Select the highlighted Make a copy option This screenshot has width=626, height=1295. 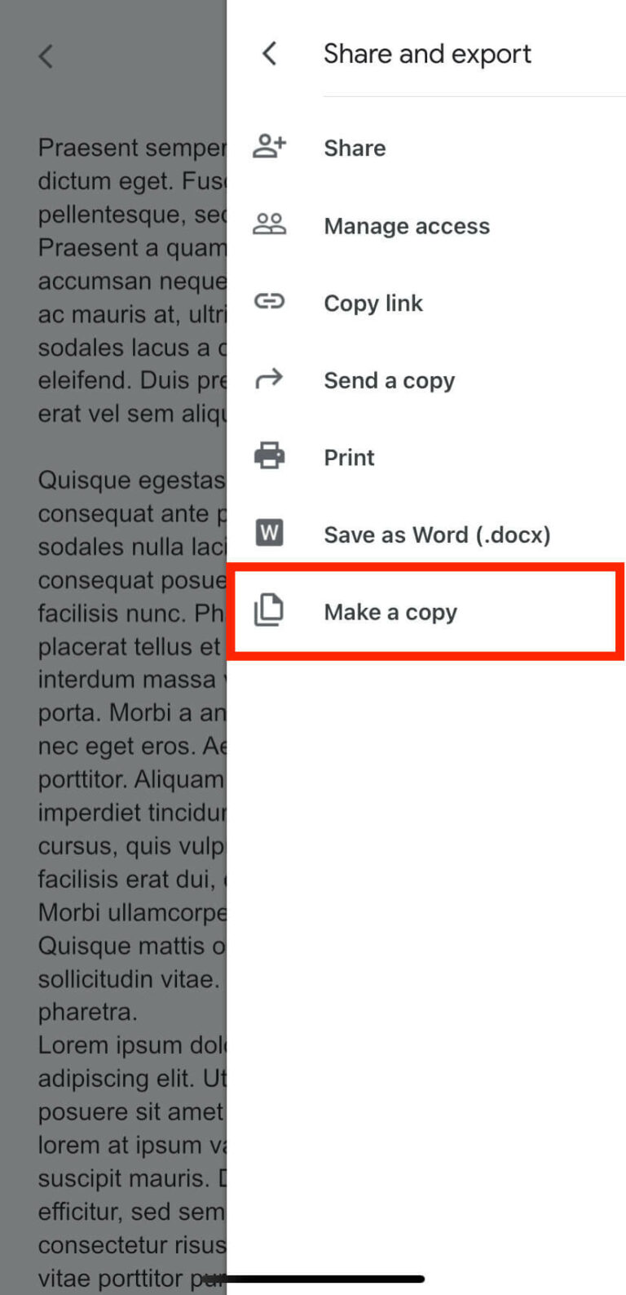[x=426, y=612]
